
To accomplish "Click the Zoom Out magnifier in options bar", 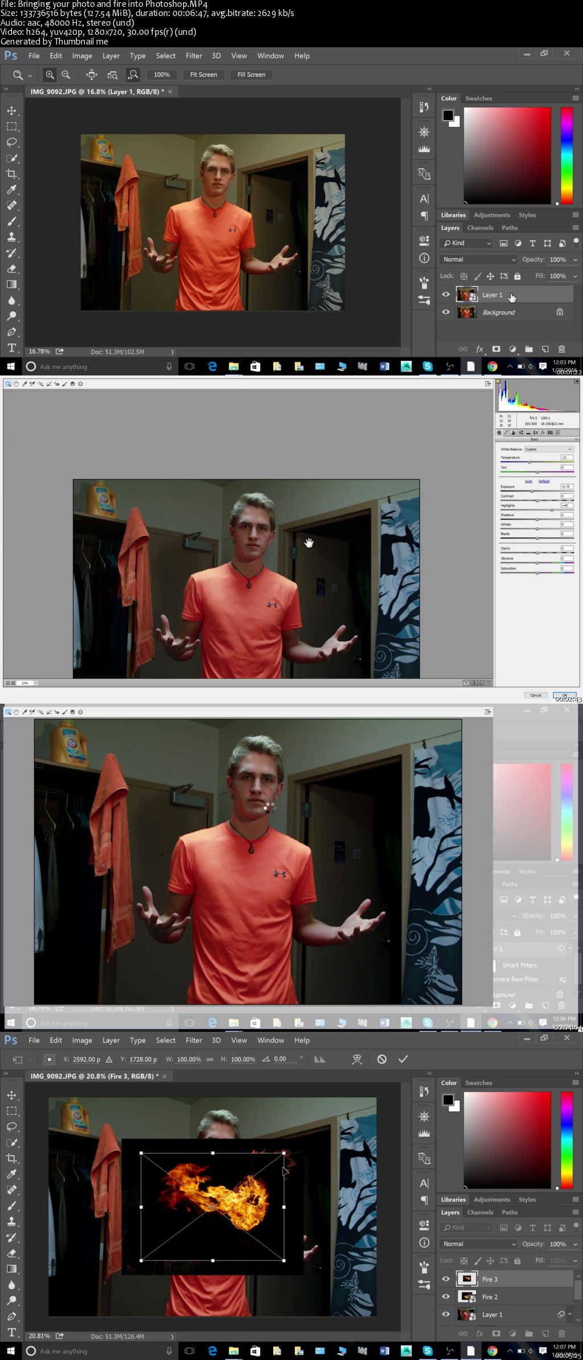I will [x=66, y=75].
